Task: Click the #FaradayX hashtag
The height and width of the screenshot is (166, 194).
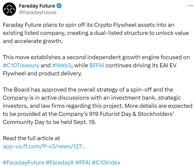Action: pos(60,162)
